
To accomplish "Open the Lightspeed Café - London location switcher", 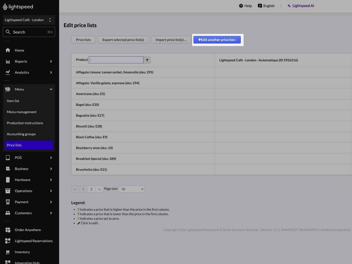I will click(29, 20).
